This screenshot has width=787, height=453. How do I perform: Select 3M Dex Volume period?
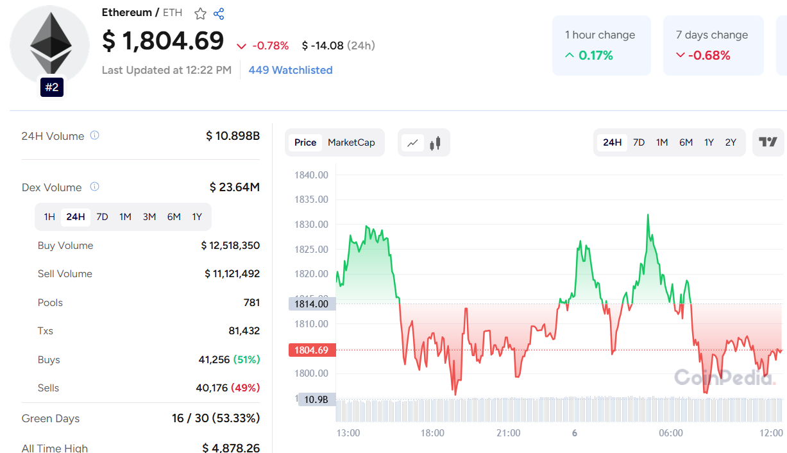pyautogui.click(x=149, y=217)
